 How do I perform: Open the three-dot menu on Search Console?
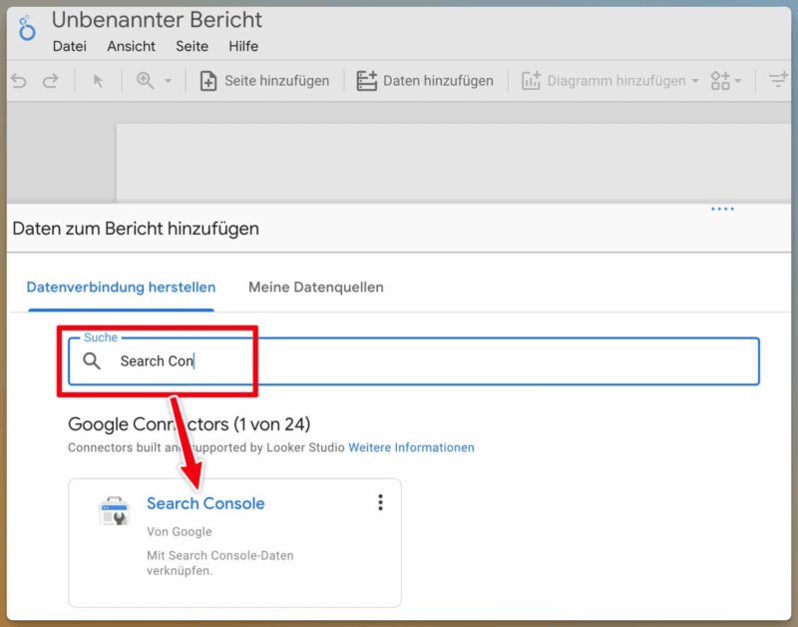point(380,502)
